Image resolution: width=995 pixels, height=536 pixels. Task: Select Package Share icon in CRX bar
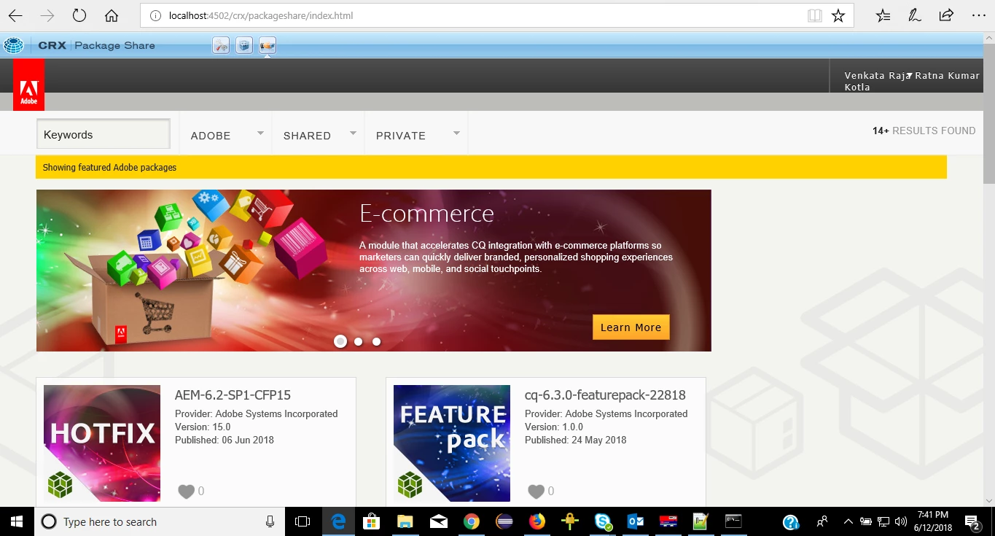tap(268, 45)
